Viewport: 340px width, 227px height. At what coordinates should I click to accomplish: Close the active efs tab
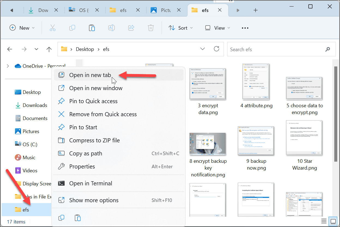pos(220,10)
